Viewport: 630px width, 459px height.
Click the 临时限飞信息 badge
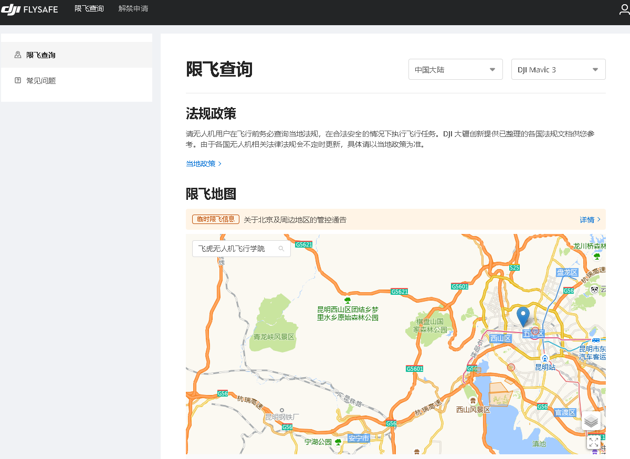click(x=215, y=219)
